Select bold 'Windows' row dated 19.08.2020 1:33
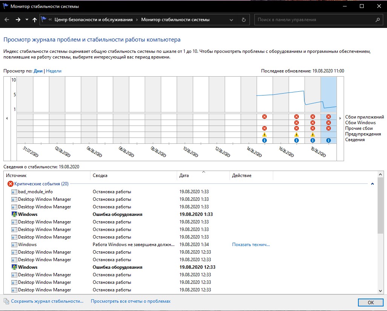 coord(190,214)
